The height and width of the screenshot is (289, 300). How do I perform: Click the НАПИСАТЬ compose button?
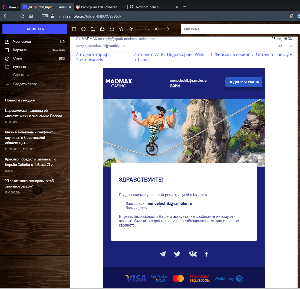[x=35, y=29]
